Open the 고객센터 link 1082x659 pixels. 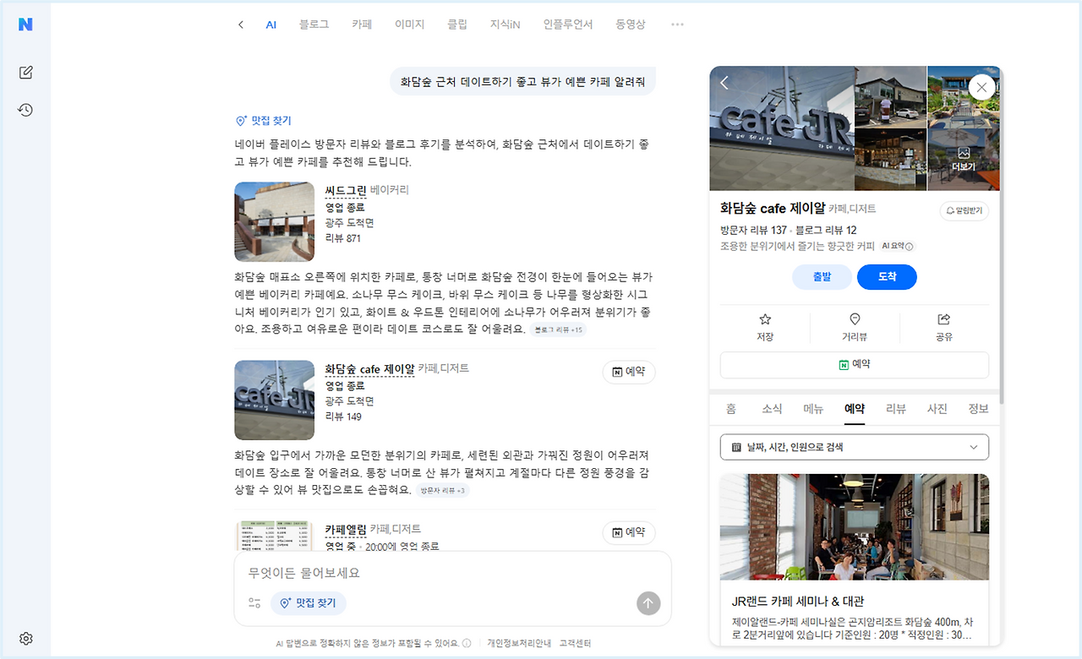coord(575,643)
